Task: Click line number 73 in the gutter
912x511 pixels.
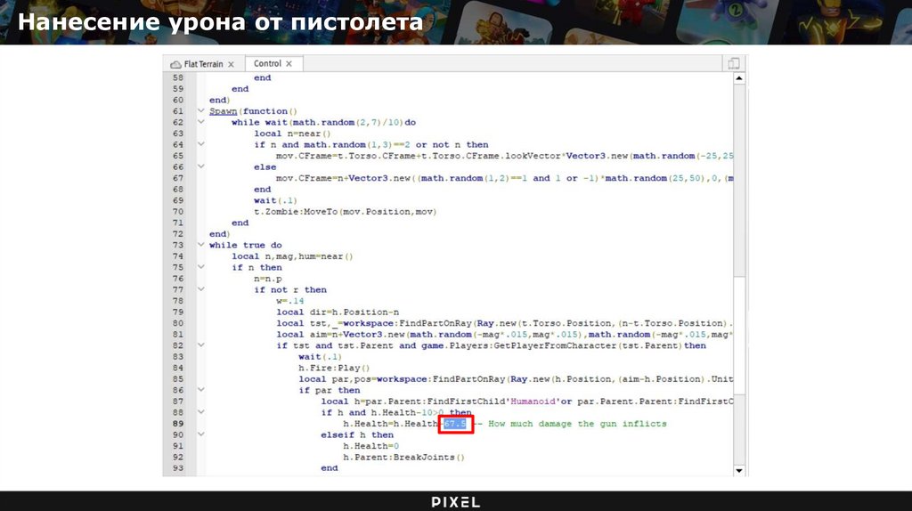Action: coord(178,245)
